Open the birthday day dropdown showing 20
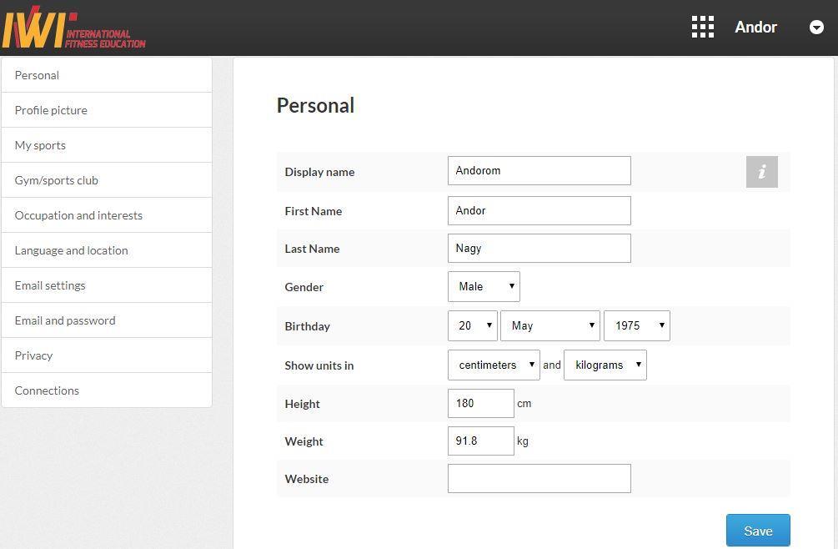The image size is (838, 549). point(473,325)
